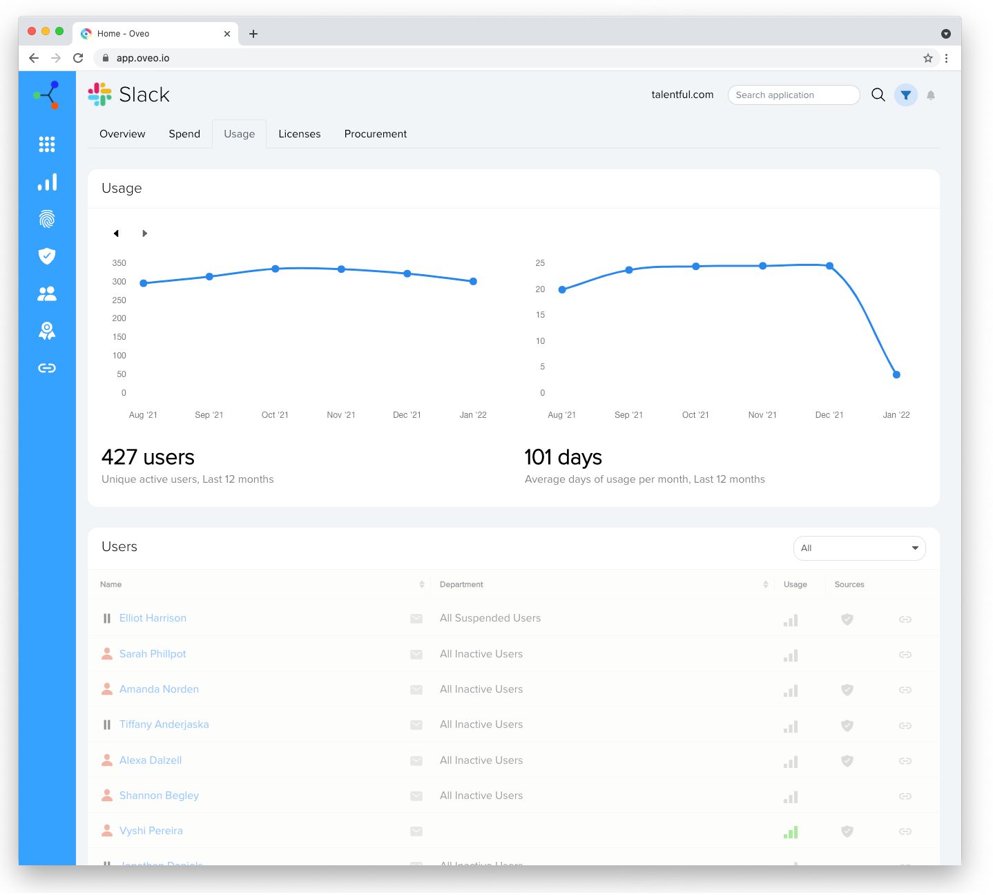The height and width of the screenshot is (895, 993).
Task: Click the right arrow on the usage chart
Action: point(145,233)
